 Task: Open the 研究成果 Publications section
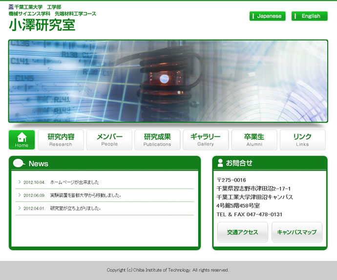157,140
